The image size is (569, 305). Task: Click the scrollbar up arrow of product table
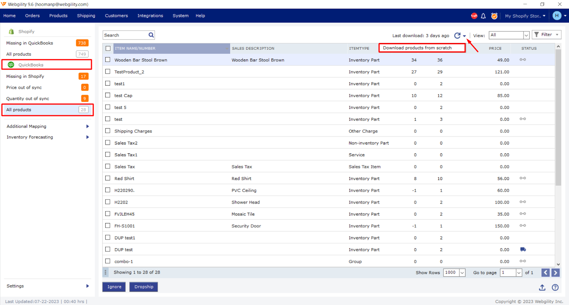coord(558,47)
